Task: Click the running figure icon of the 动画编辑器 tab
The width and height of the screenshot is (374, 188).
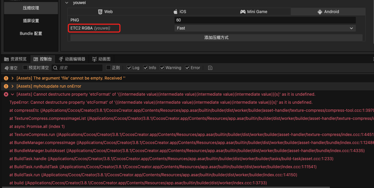Action: (x=61, y=59)
